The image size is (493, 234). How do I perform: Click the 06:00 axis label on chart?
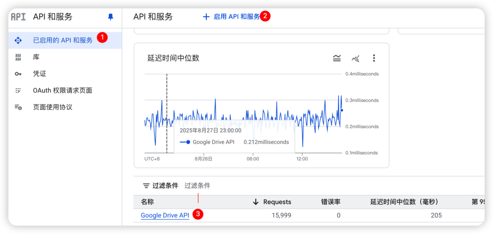point(253,159)
